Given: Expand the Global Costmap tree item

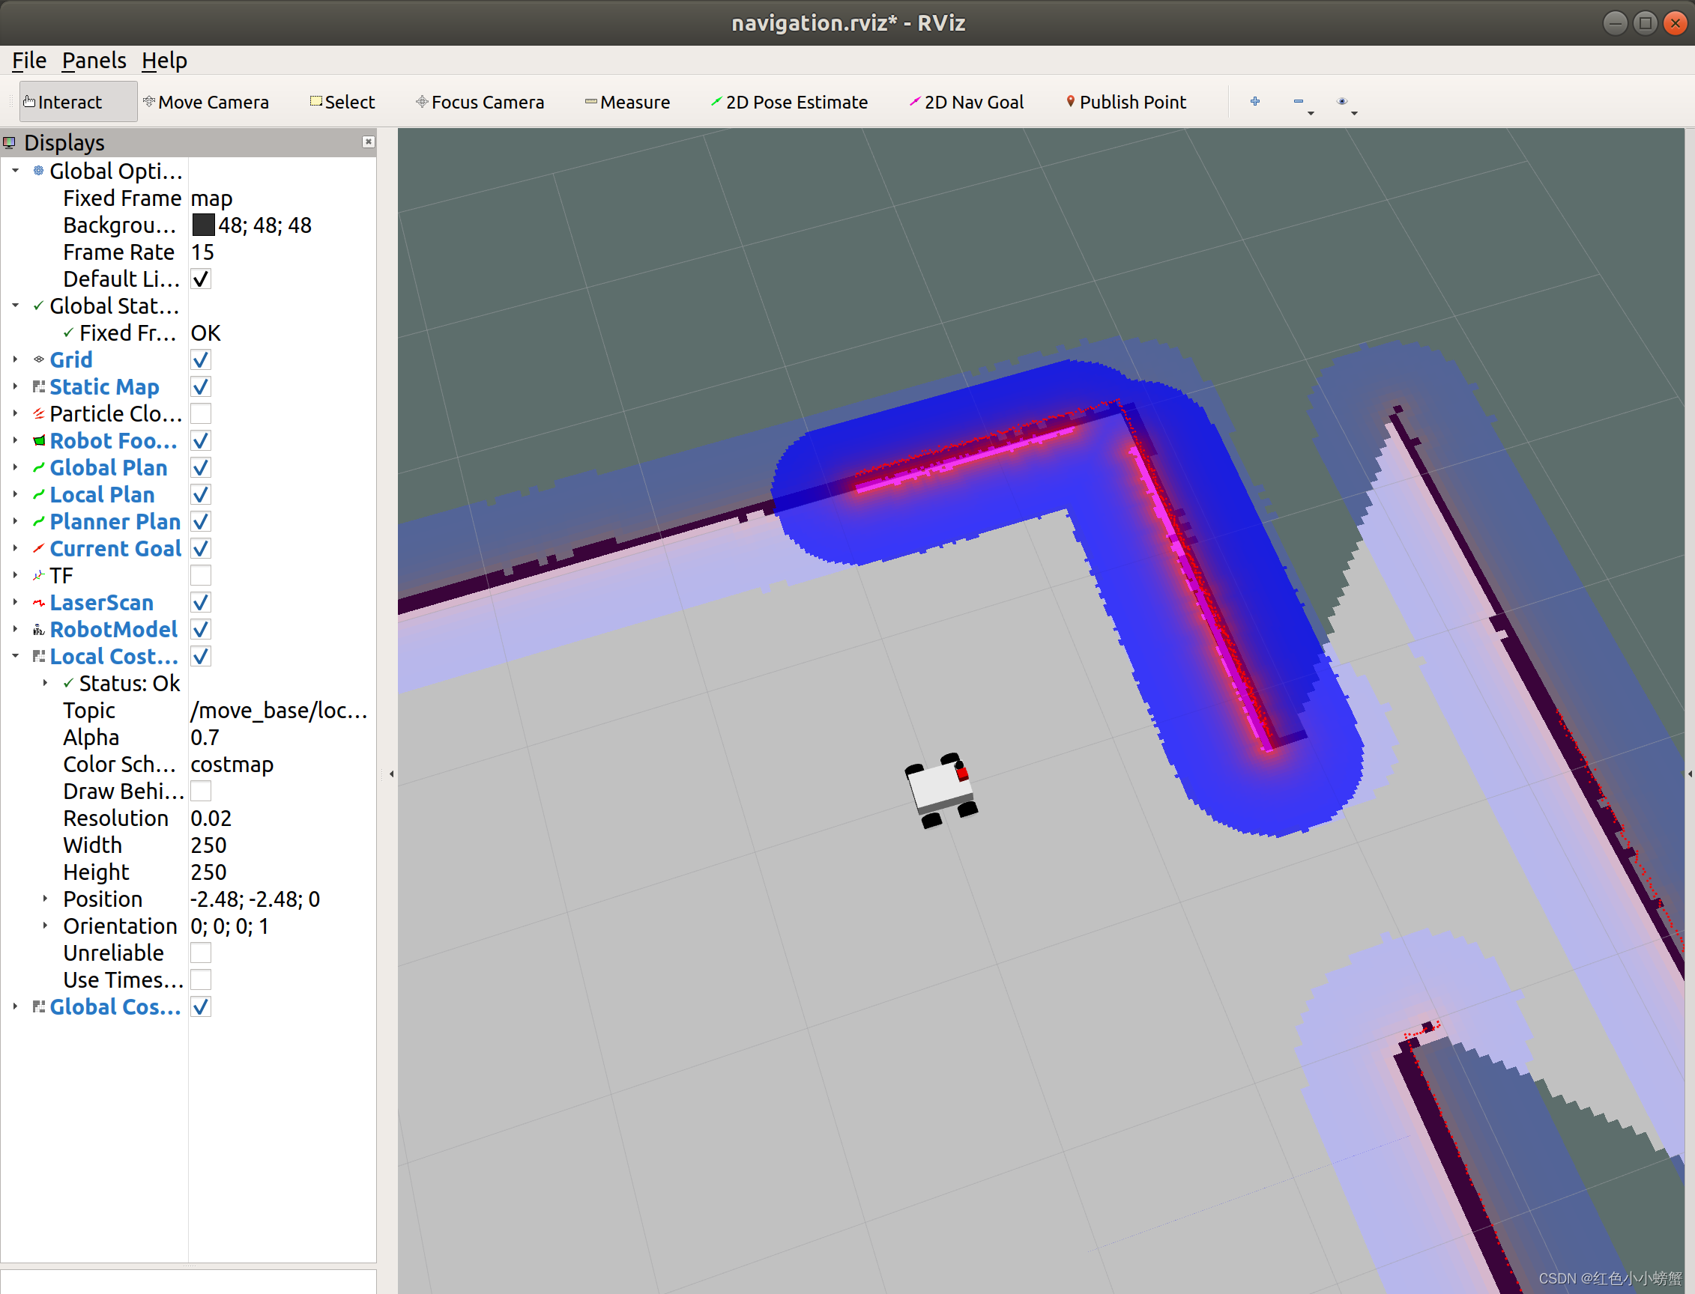Looking at the screenshot, I should click(16, 1006).
